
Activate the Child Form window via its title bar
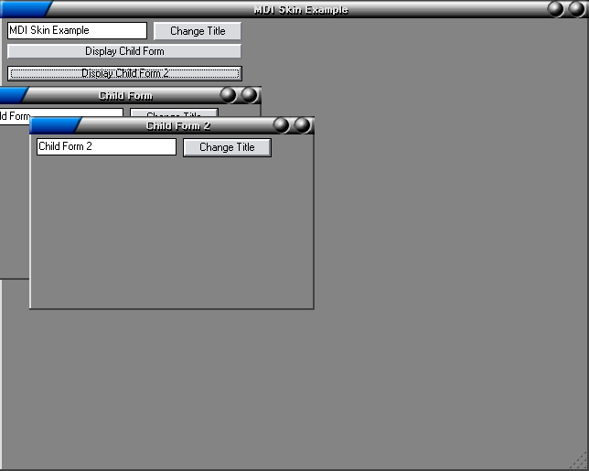(x=125, y=96)
